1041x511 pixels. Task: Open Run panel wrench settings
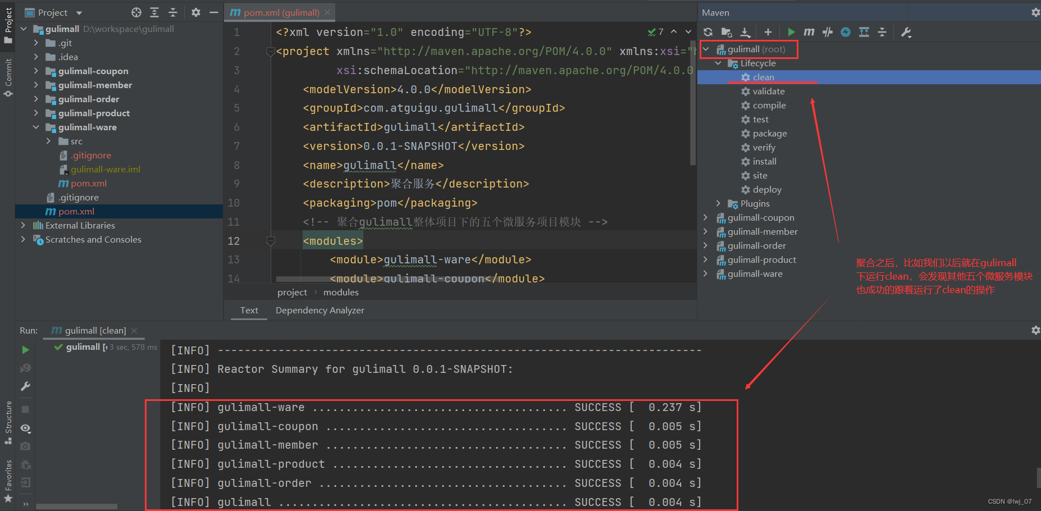25,386
